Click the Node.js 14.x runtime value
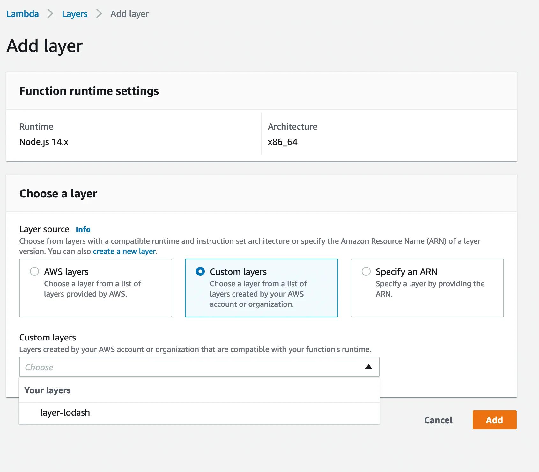This screenshot has height=472, width=539. [44, 142]
